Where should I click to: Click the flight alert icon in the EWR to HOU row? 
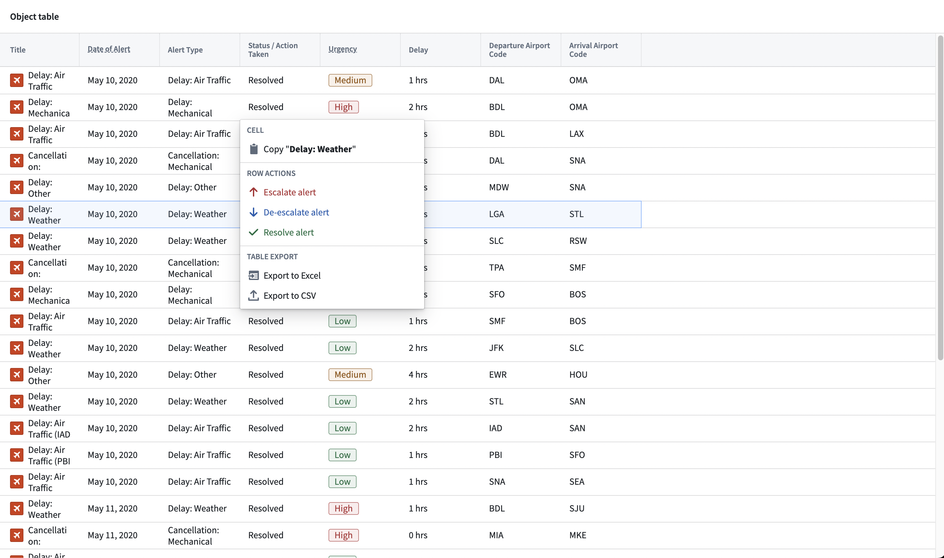coord(16,375)
